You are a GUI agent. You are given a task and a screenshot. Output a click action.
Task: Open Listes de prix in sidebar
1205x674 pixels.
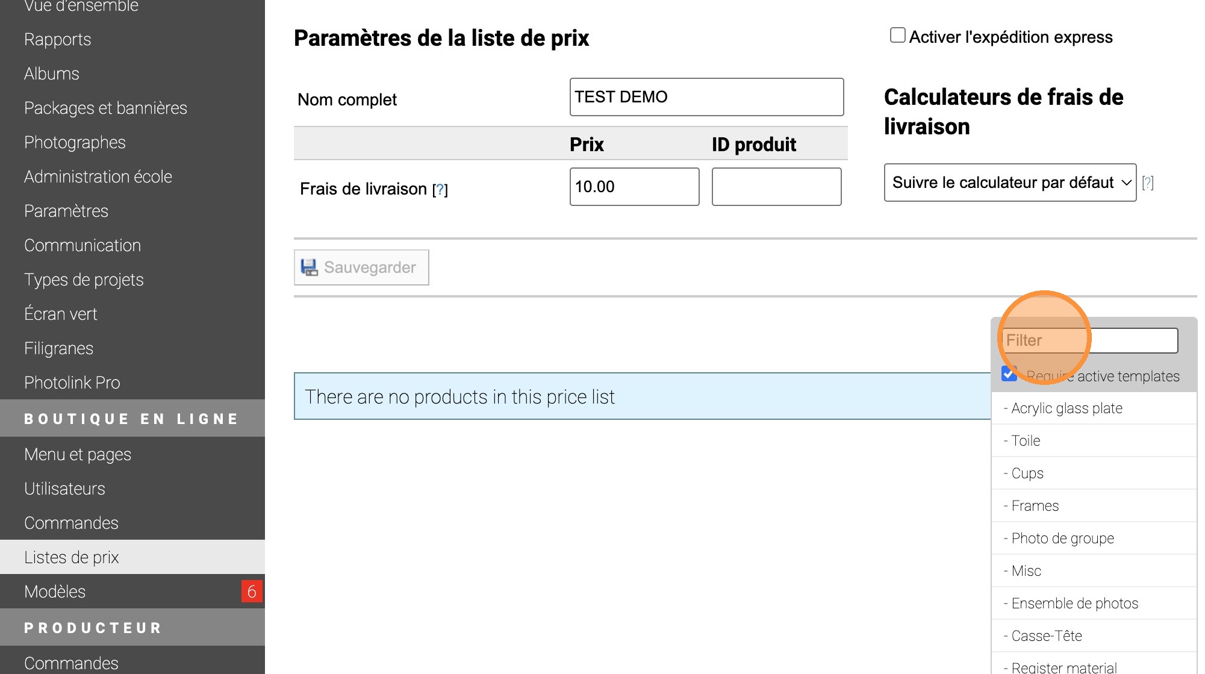[72, 557]
